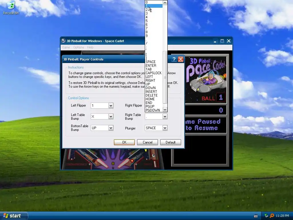
Task: Choose PGDOWN in the open key list
Action: coord(154,110)
